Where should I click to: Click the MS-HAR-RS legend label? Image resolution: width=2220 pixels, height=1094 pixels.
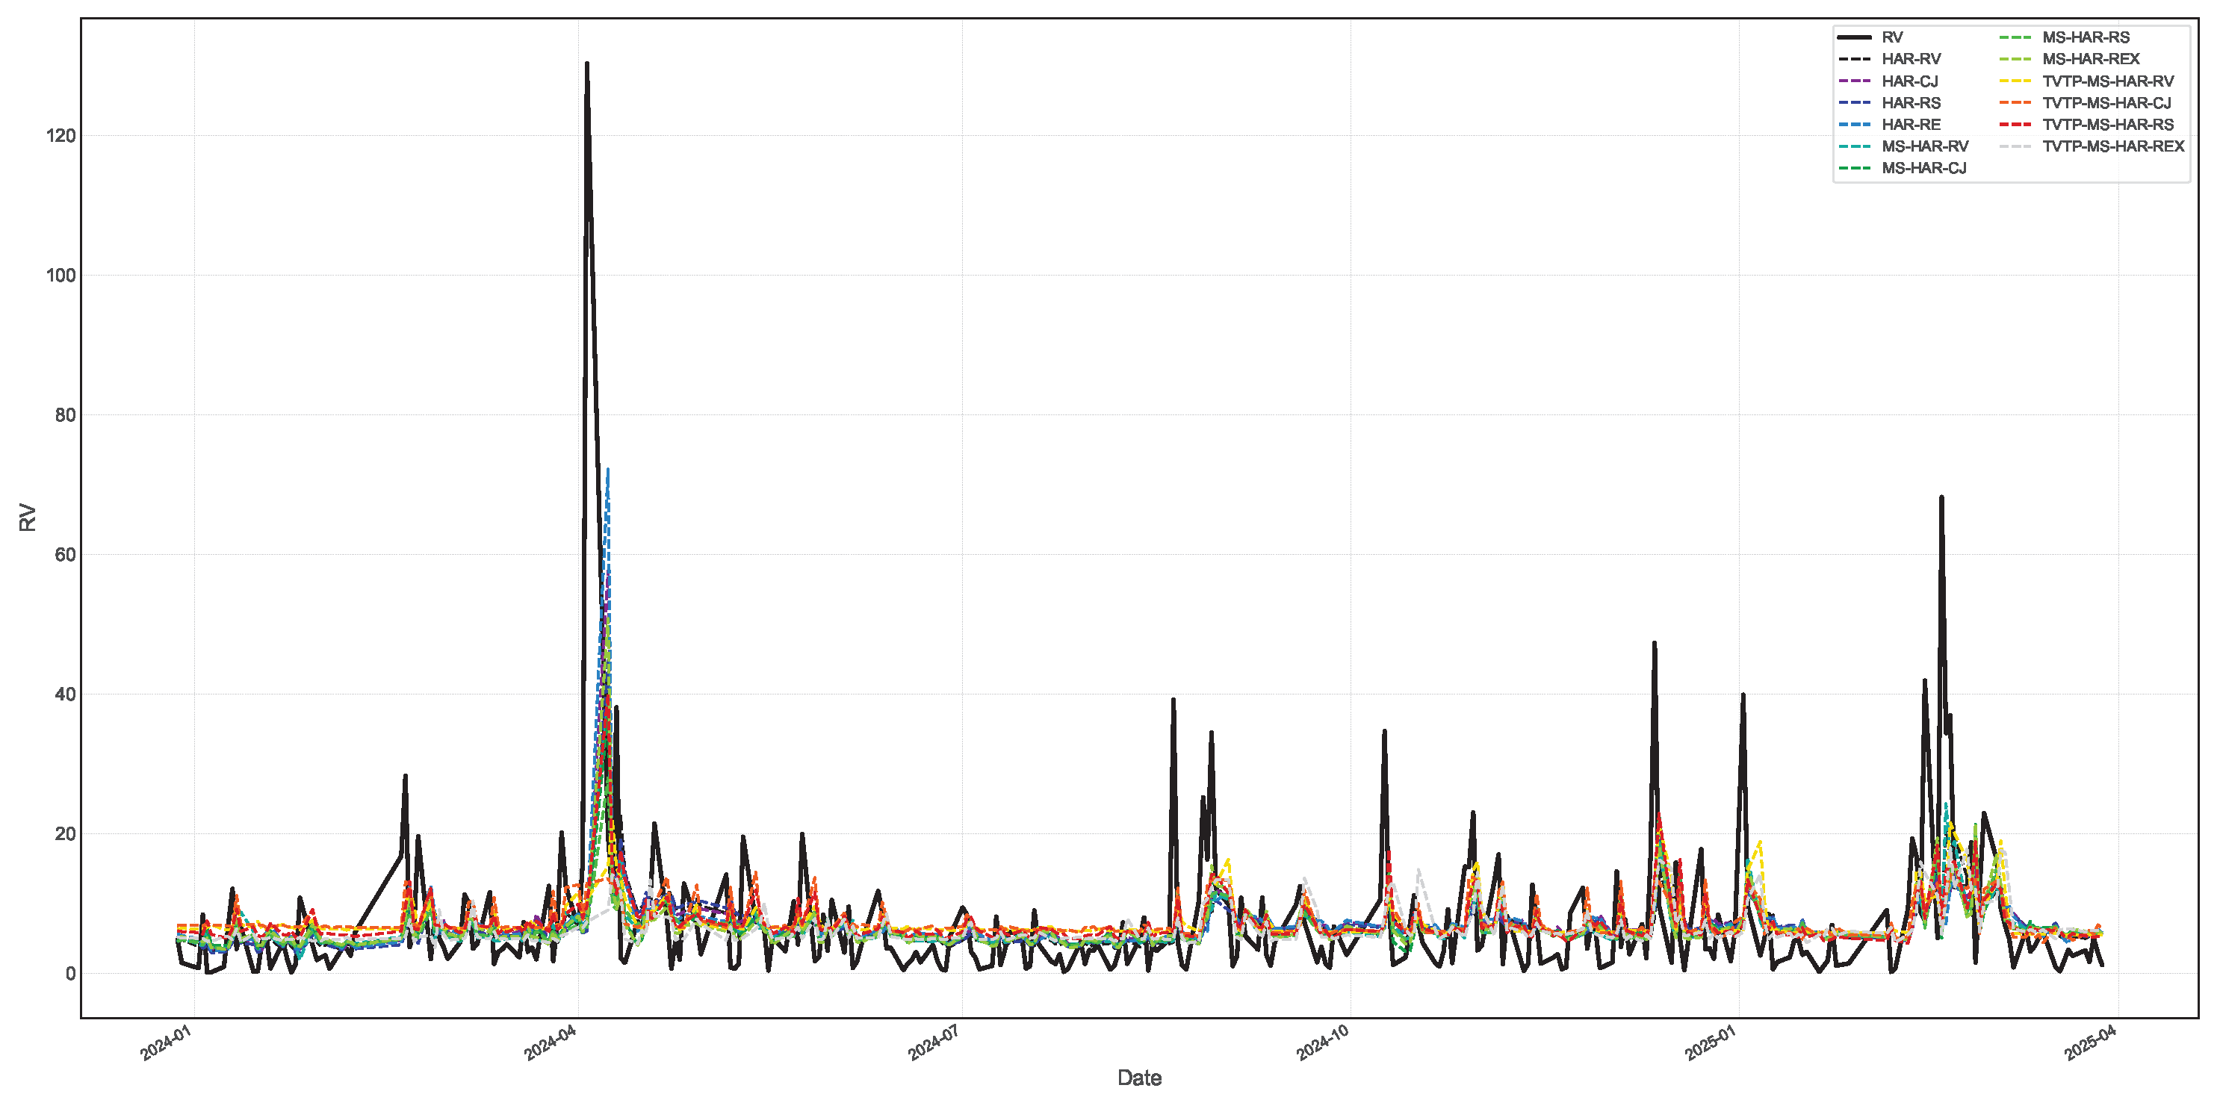pyautogui.click(x=2086, y=37)
